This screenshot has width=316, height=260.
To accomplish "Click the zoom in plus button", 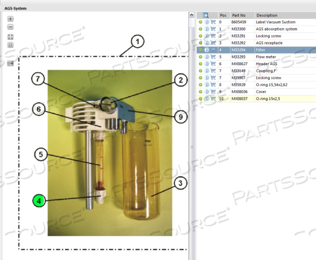I will coord(10,19).
